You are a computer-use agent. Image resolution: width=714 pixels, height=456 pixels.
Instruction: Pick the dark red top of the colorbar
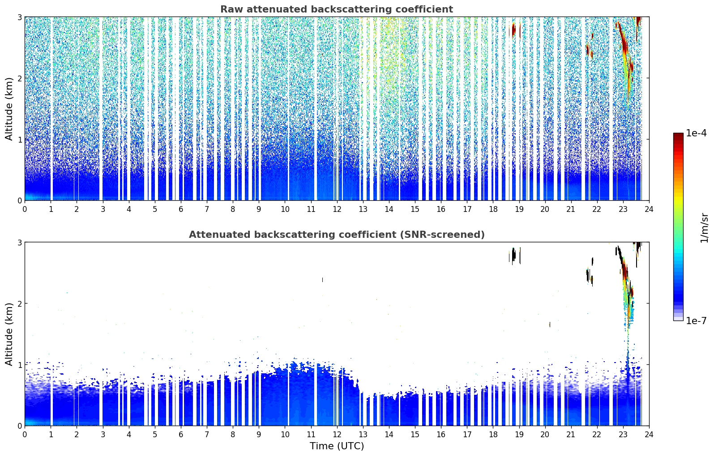coord(678,135)
